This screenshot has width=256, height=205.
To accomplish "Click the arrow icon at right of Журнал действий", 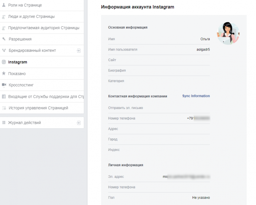I will [x=78, y=122].
